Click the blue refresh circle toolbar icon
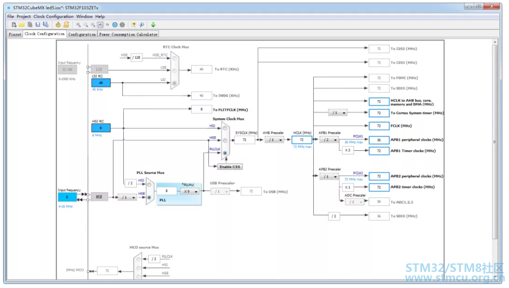This screenshot has width=509, height=288. pyautogui.click(x=115, y=25)
